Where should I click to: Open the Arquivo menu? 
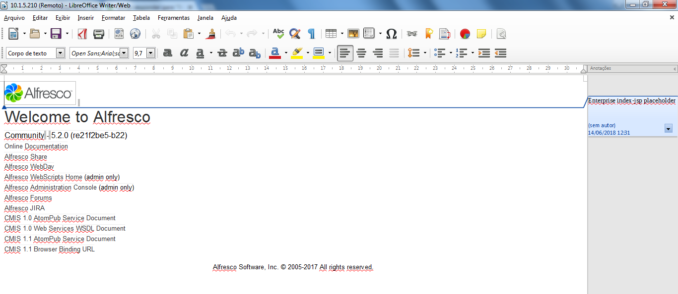point(14,18)
